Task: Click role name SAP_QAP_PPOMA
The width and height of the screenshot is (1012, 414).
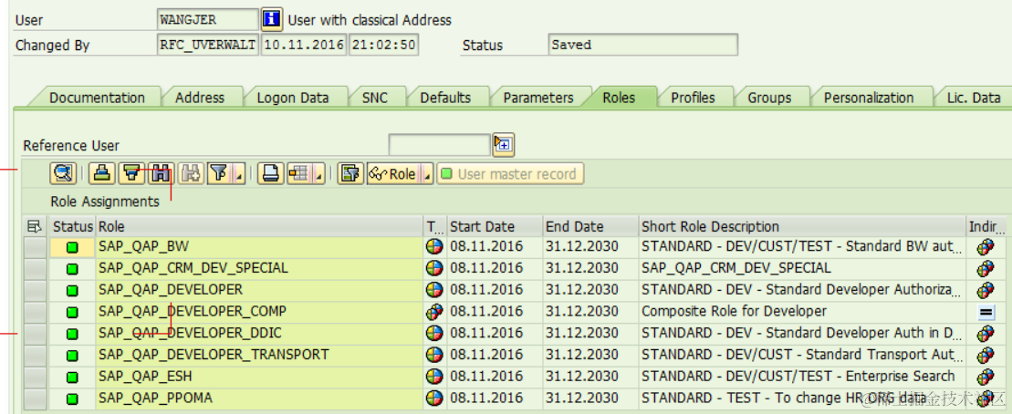Action: [x=155, y=398]
